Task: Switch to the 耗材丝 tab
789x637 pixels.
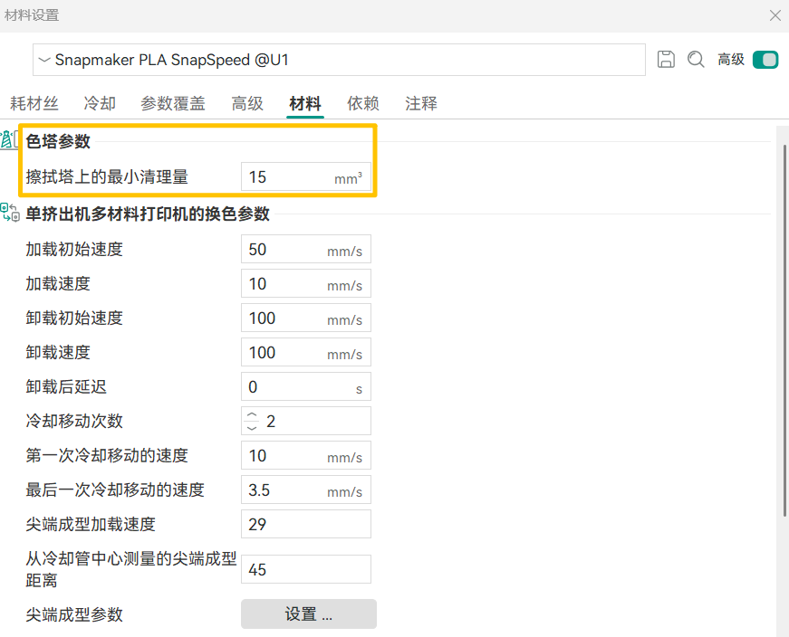Action: 34,103
